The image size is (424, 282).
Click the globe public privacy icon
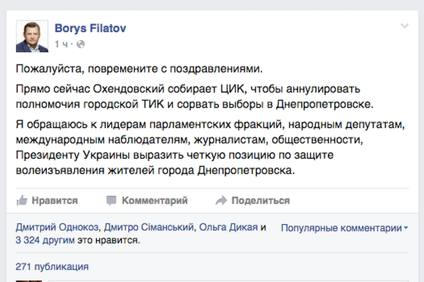[x=81, y=44]
